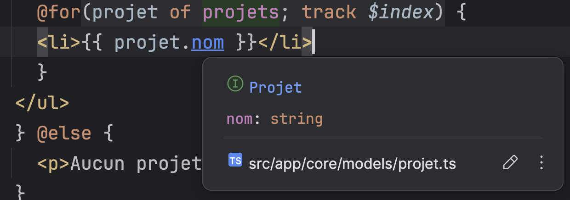570x200 pixels.
Task: Click the string type in the popup
Action: (296, 119)
